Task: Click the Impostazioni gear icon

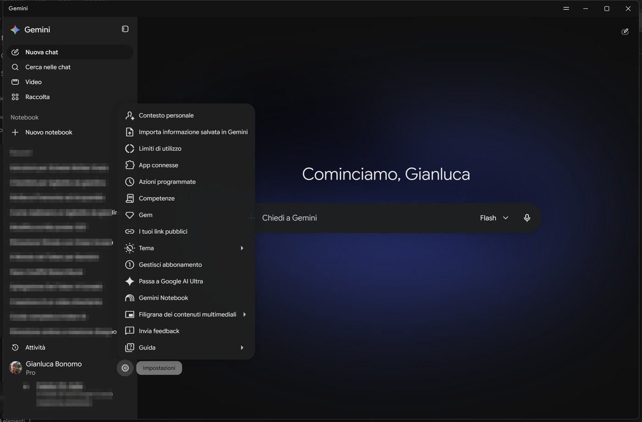Action: click(125, 368)
